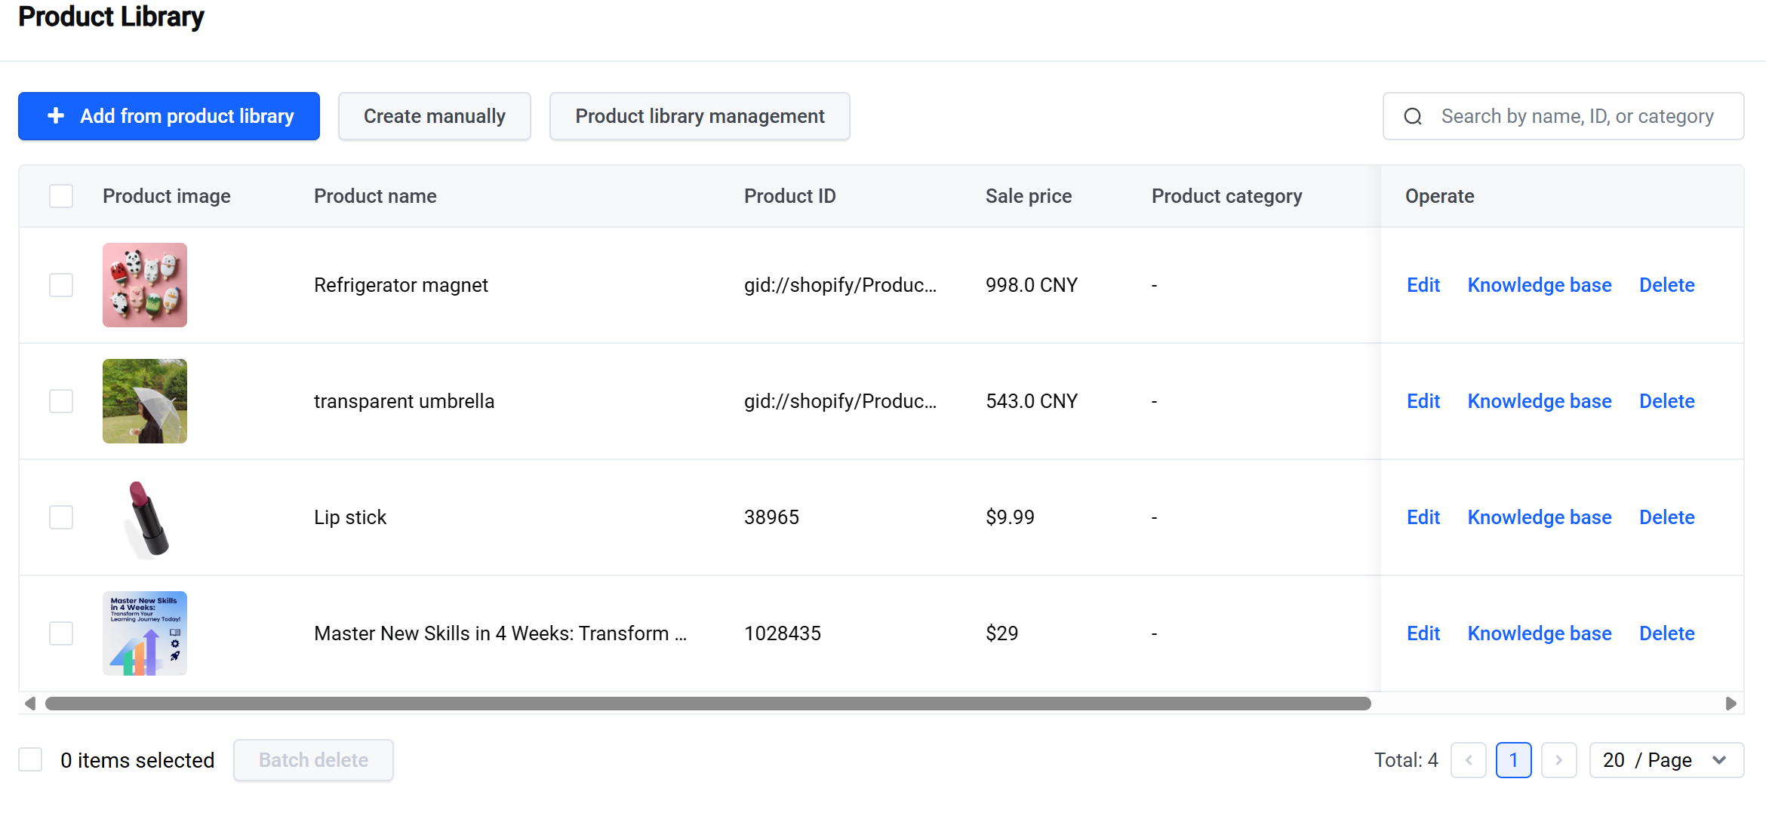Click the scrollbar right arrow
This screenshot has width=1766, height=831.
click(1731, 704)
